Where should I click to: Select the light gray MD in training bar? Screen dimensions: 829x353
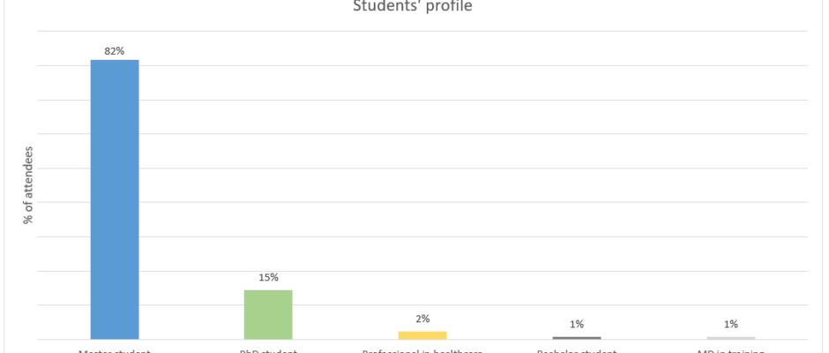click(x=731, y=338)
